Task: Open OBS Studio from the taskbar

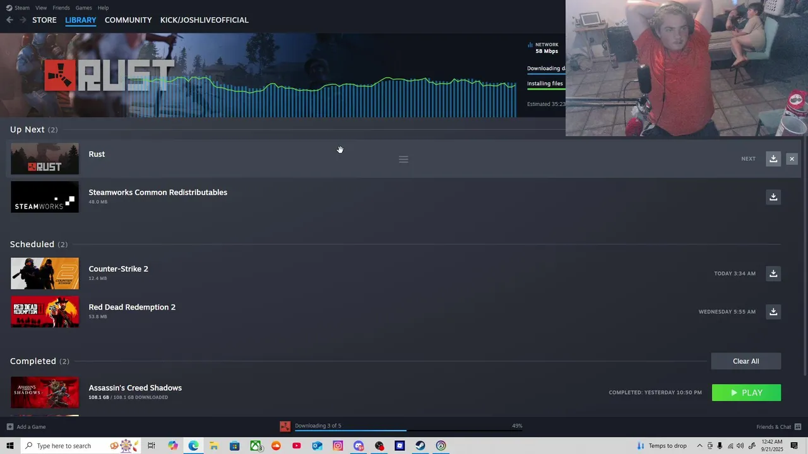Action: (379, 446)
